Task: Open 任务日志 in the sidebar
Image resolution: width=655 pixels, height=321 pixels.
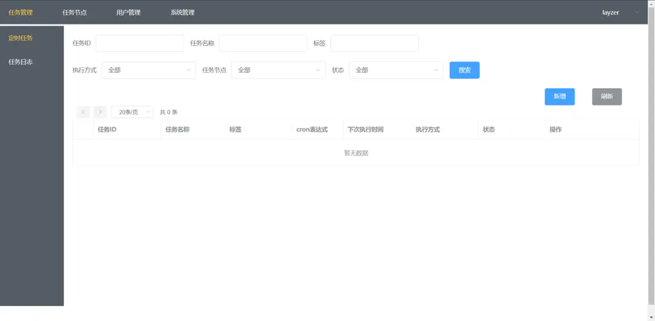Action: pos(20,62)
